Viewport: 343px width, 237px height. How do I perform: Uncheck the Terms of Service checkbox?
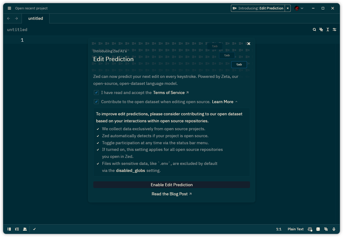click(x=96, y=92)
